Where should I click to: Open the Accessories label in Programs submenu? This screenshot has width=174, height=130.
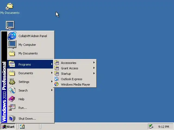(69, 63)
